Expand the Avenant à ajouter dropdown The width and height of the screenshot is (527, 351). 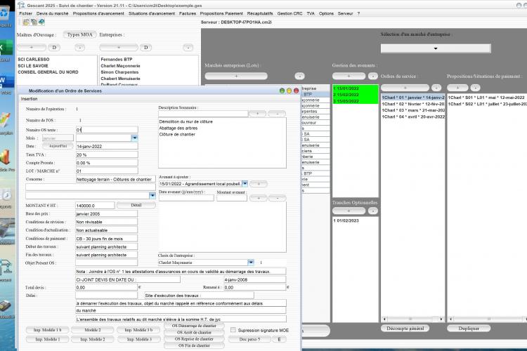(x=245, y=183)
